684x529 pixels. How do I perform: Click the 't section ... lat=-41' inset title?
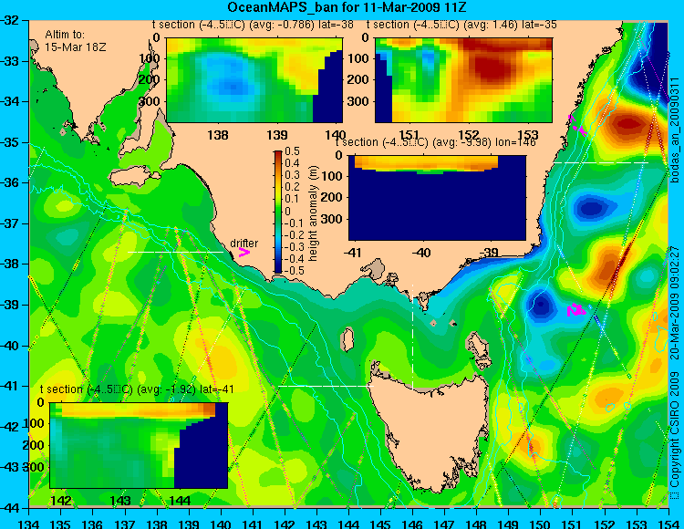coord(137,389)
